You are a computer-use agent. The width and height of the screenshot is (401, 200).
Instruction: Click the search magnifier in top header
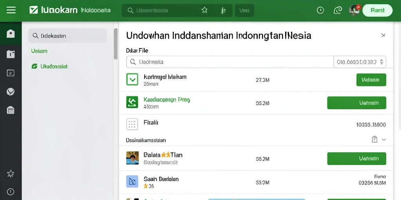130,11
